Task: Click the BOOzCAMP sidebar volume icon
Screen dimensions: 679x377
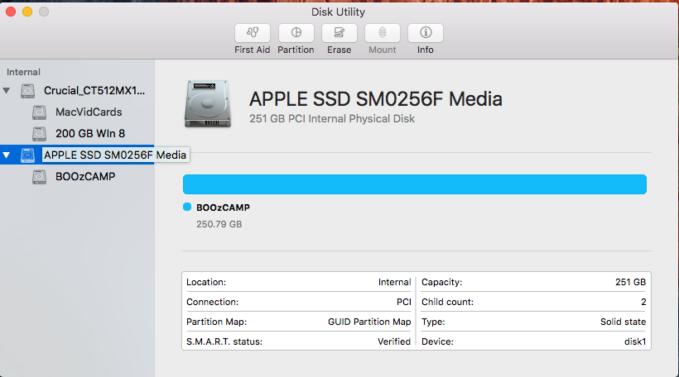Action: coord(40,177)
